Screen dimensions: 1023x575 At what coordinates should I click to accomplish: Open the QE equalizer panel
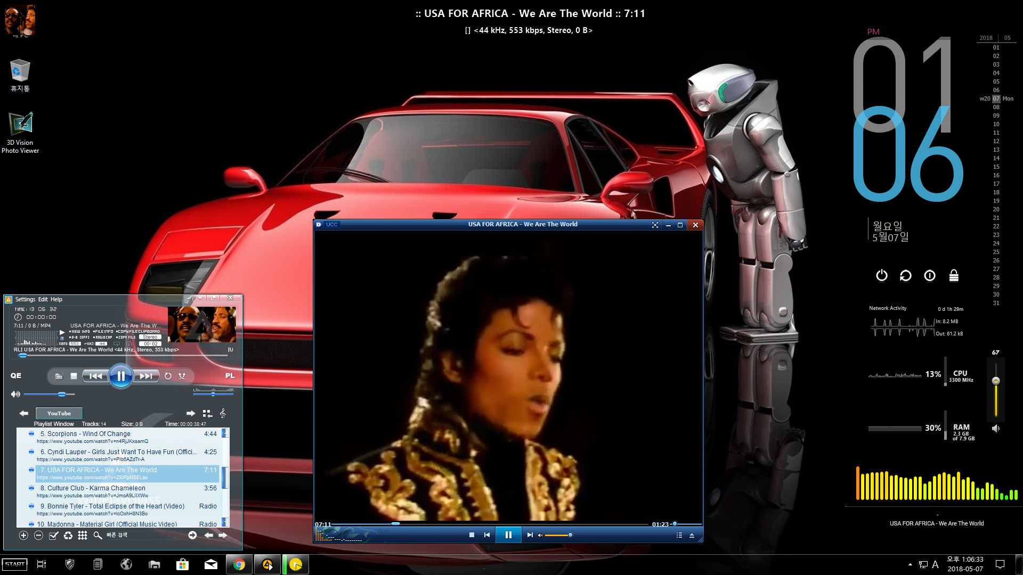point(16,375)
